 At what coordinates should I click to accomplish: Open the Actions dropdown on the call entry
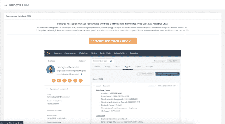pyautogui.click(x=152, y=86)
